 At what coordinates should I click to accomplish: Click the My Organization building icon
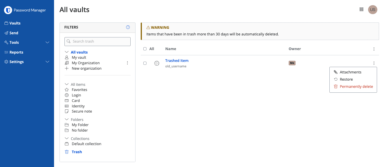(66, 63)
